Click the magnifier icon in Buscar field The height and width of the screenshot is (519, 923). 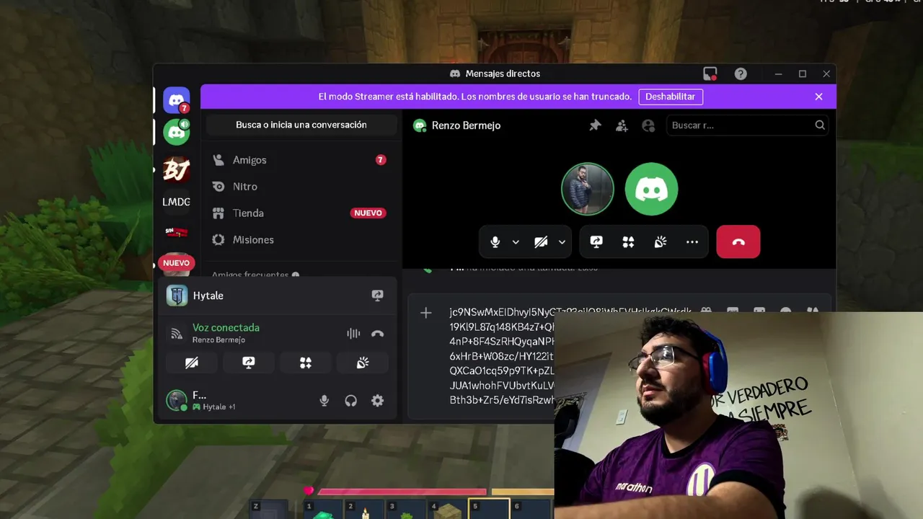(820, 125)
